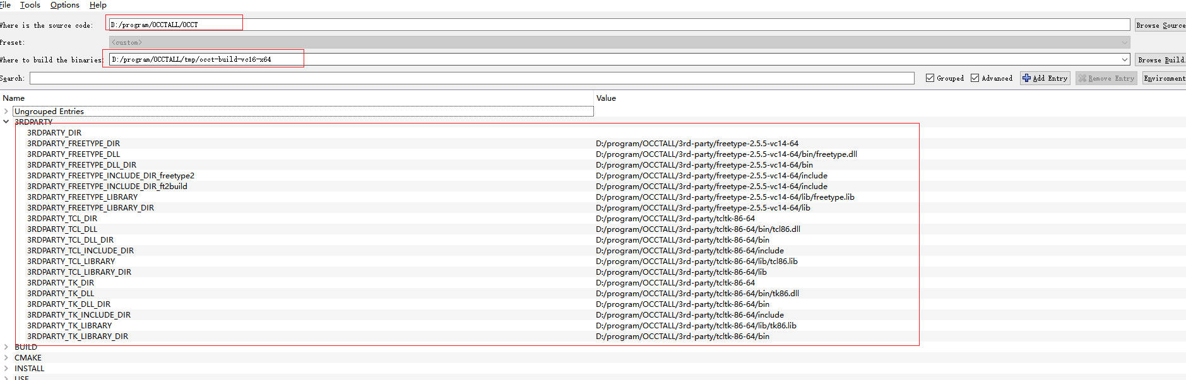
Task: Open the Tools menu
Action: [30, 5]
